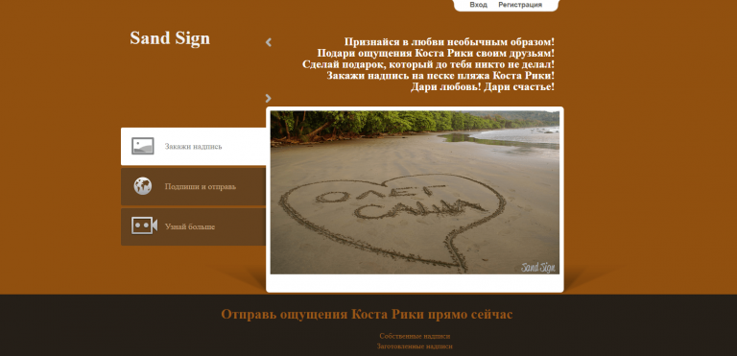The image size is (737, 356).
Task: Click the text Дари любовь! Дари счастье!
Action: (483, 87)
